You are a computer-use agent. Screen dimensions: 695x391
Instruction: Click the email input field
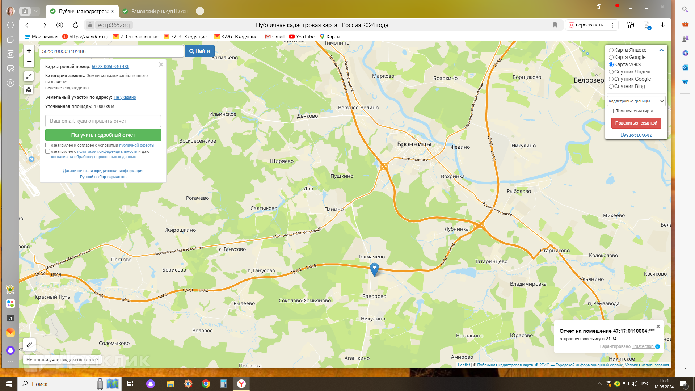pyautogui.click(x=103, y=121)
